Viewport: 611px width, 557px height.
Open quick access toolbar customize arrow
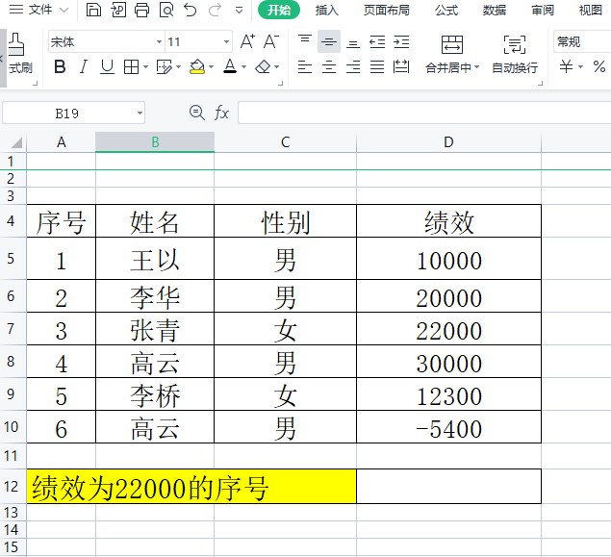[x=240, y=11]
